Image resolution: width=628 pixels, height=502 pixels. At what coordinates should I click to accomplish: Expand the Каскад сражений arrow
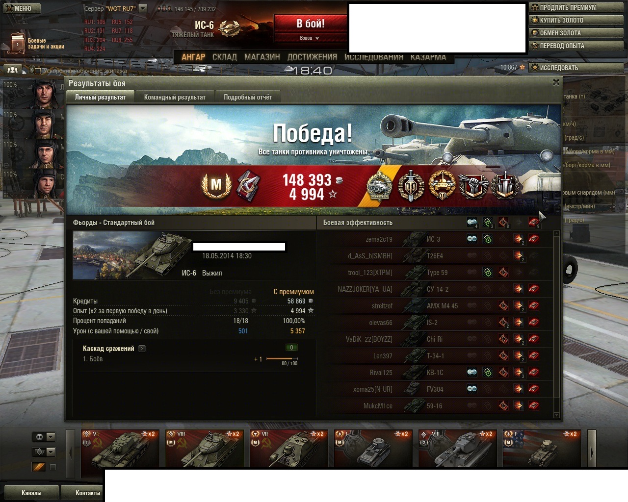[x=142, y=349]
